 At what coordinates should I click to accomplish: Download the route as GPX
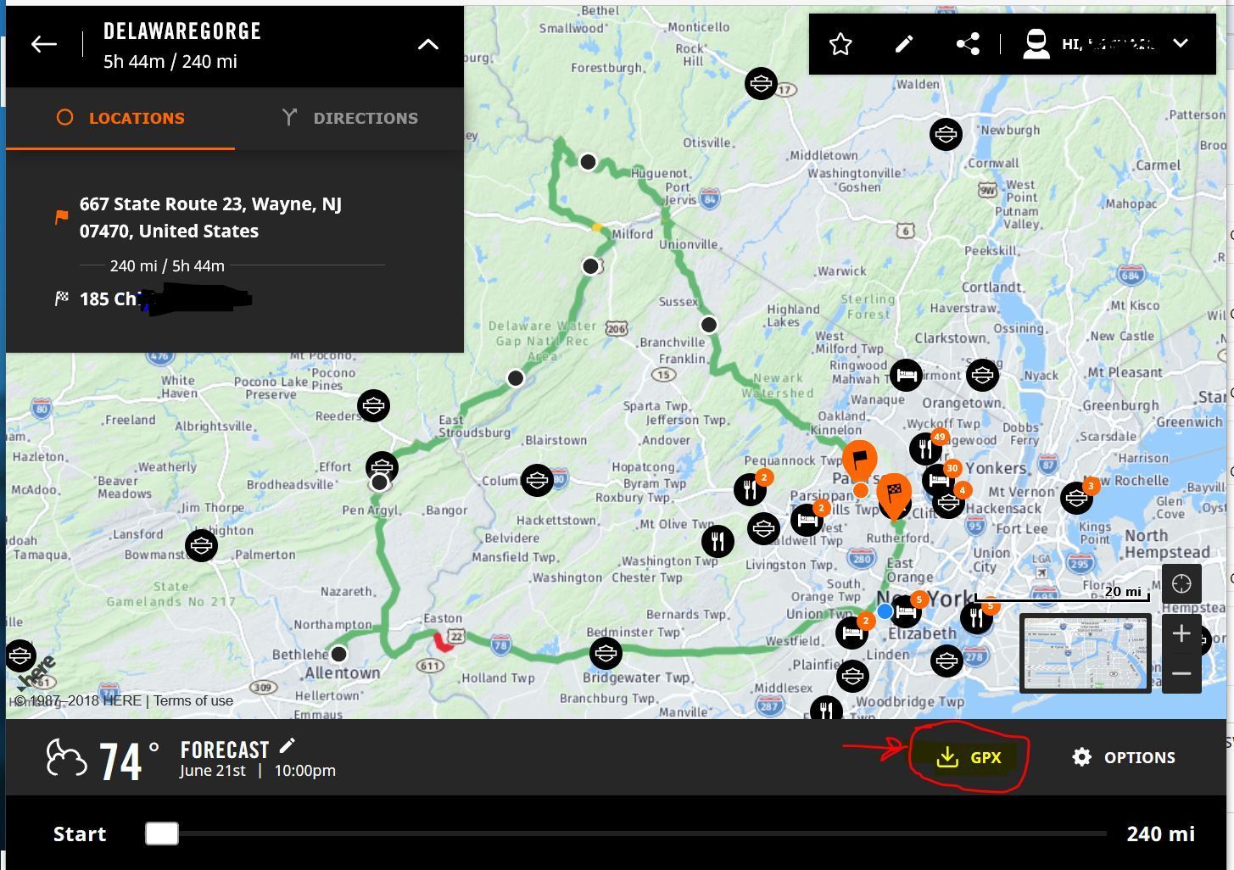click(x=969, y=757)
